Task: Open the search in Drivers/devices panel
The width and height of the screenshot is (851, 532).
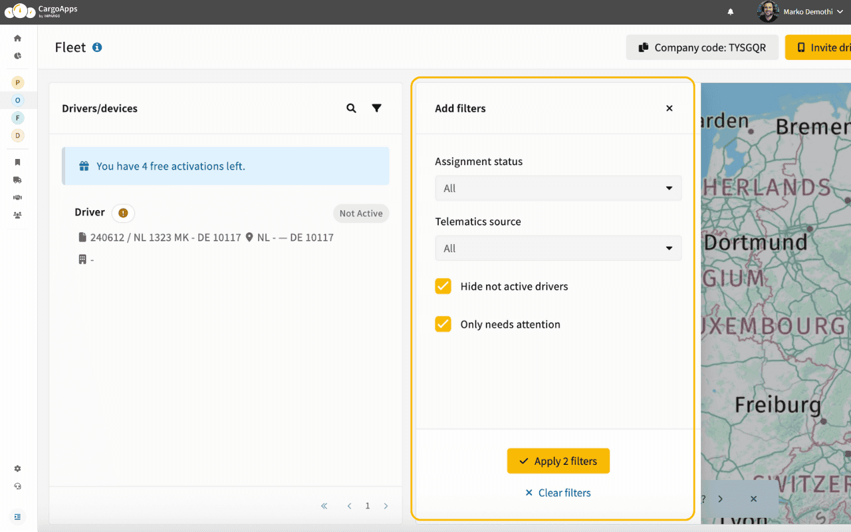Action: pos(351,108)
